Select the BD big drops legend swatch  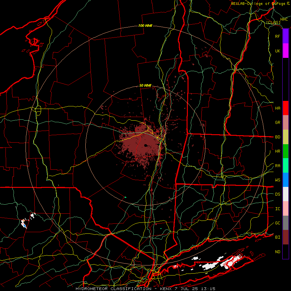tap(286, 137)
